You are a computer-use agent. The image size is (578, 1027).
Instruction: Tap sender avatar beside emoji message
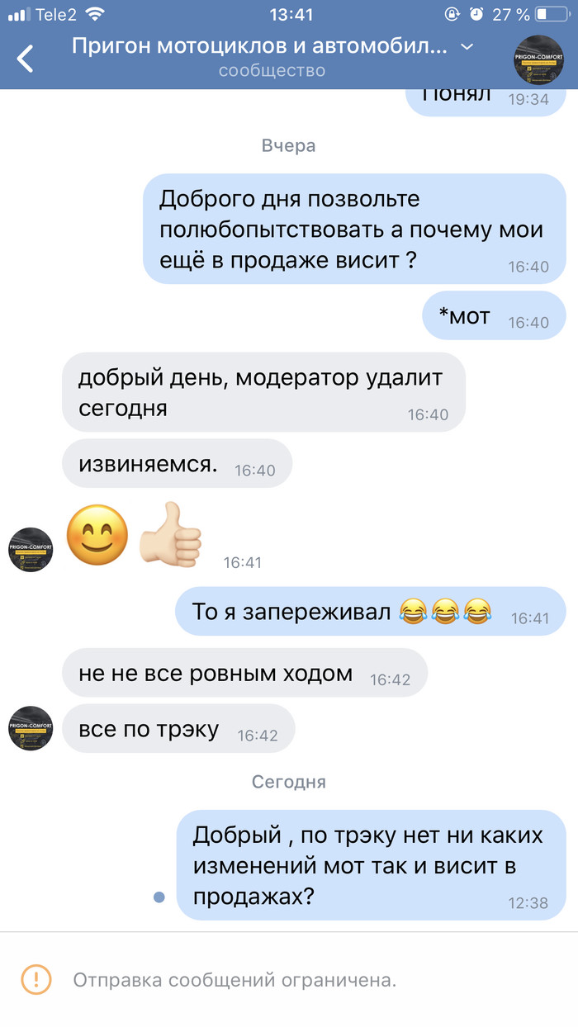click(x=31, y=550)
